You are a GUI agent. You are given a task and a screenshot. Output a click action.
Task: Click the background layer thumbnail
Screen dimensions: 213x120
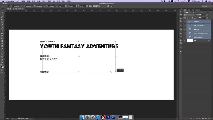click(x=190, y=41)
